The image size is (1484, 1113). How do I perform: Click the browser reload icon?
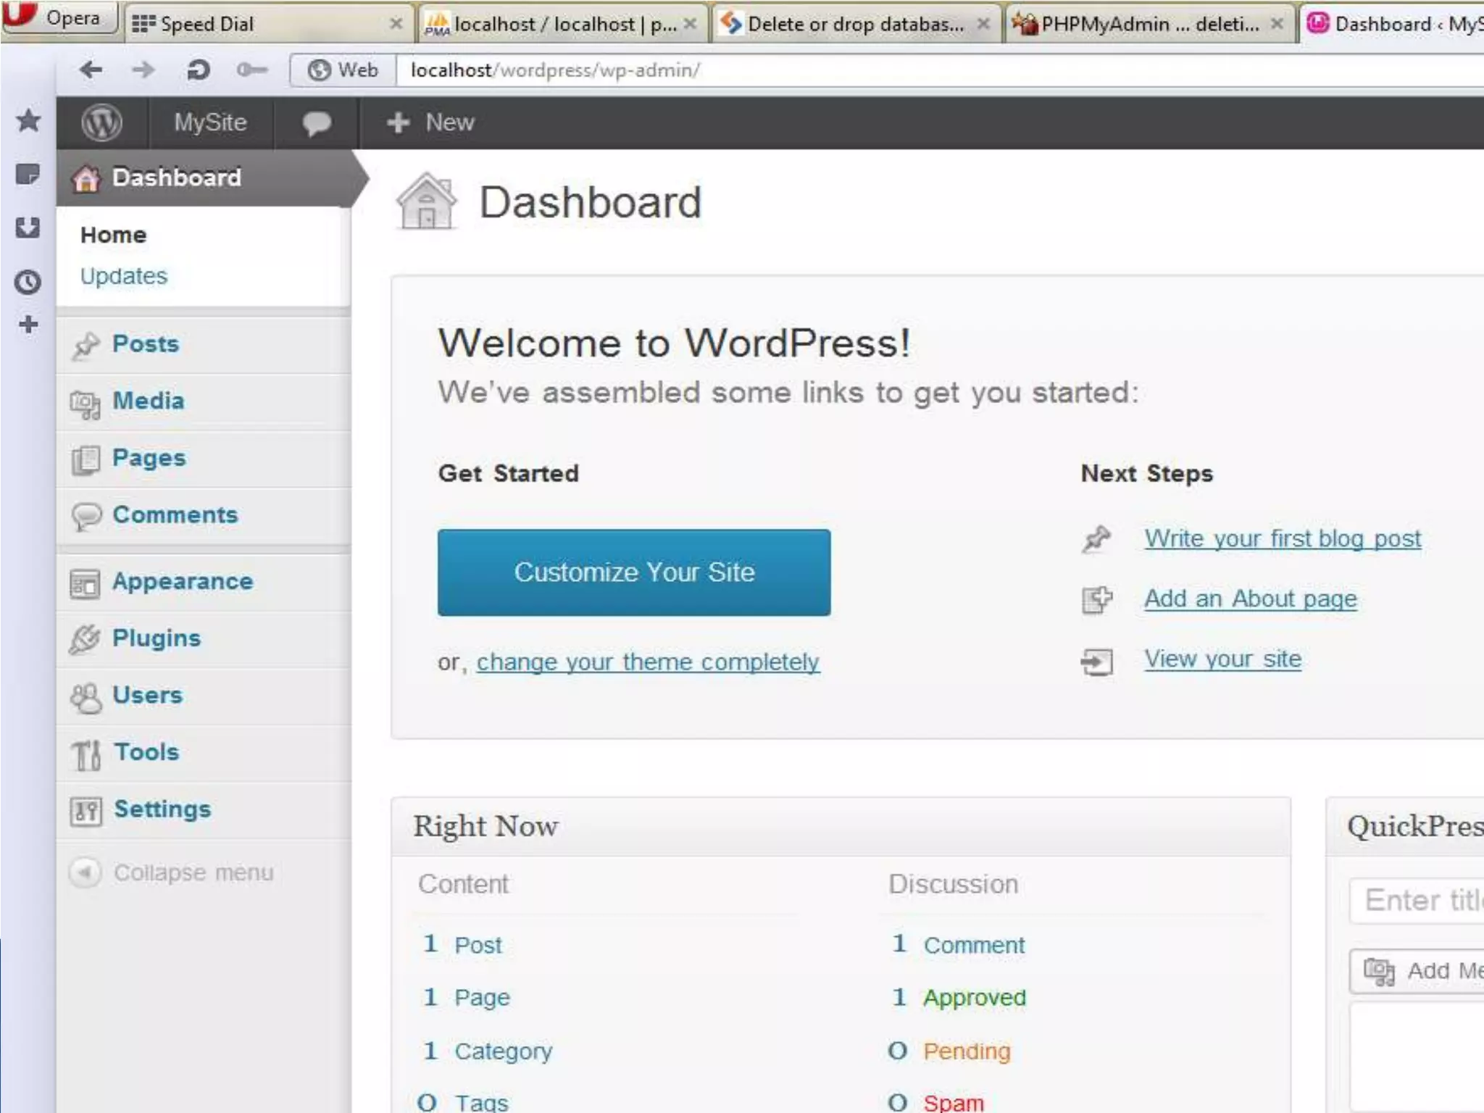[198, 70]
